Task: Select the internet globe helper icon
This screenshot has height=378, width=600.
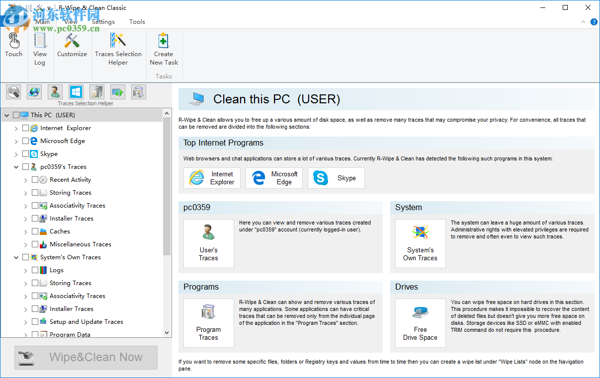Action: (x=34, y=92)
